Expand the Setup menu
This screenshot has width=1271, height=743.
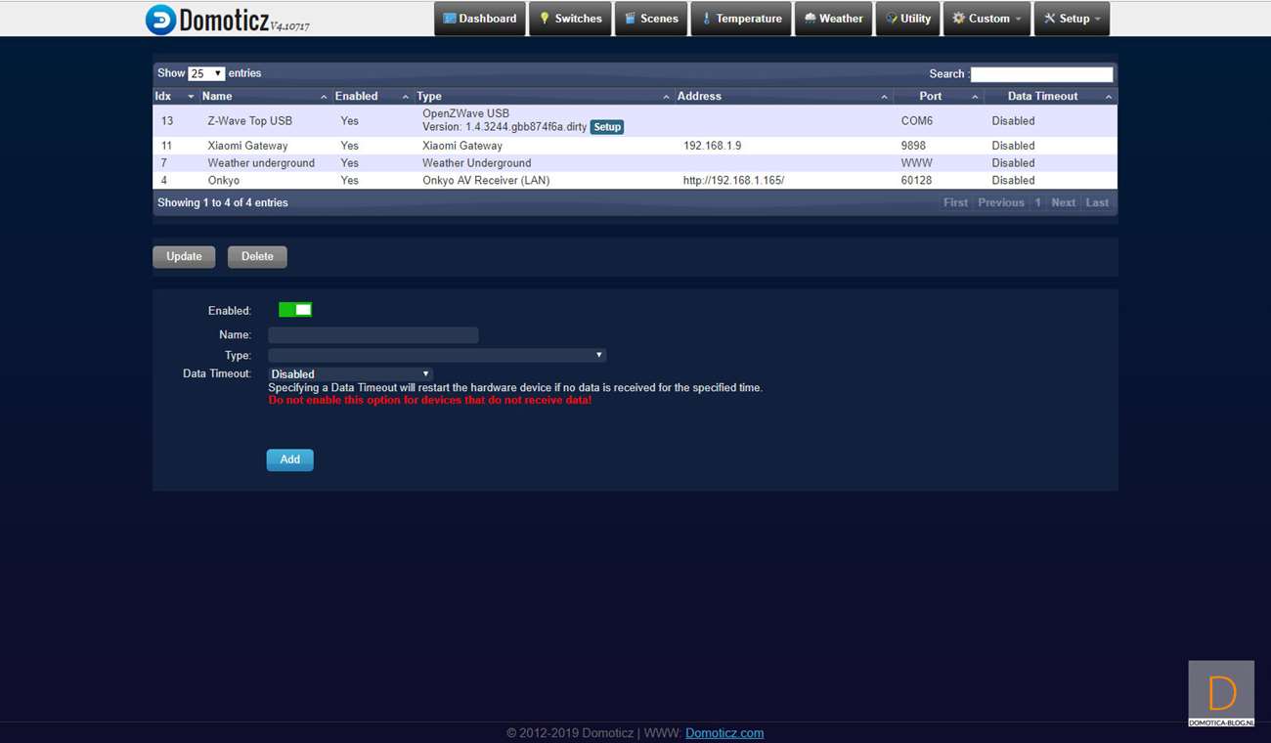[1072, 19]
